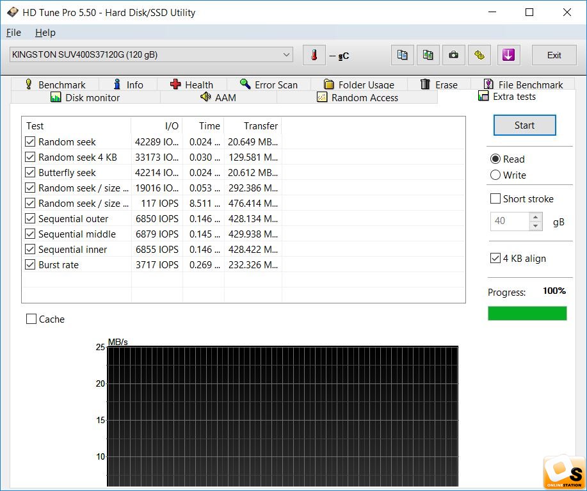This screenshot has width=587, height=491.
Task: Select the Write radio button
Action: tap(495, 175)
